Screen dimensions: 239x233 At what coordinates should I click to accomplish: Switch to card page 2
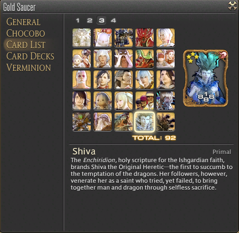pos(89,20)
